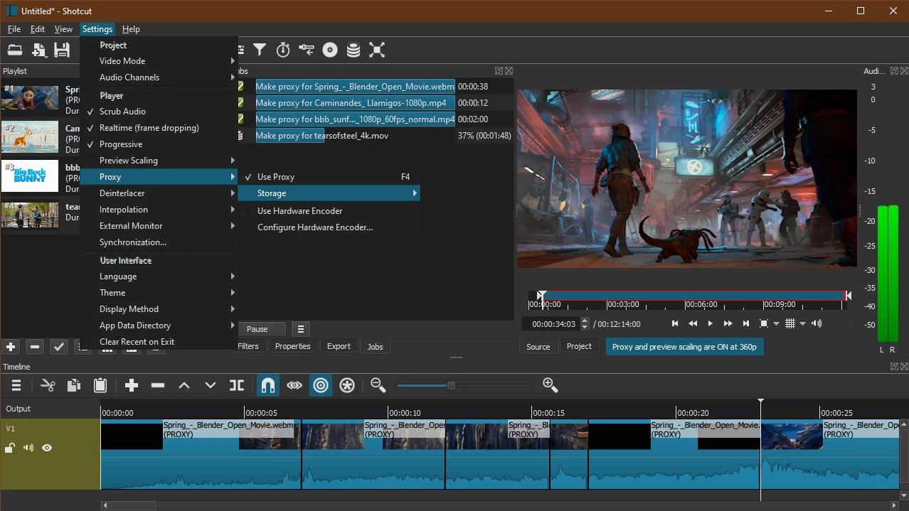Click the timeline zoom slider handle
The width and height of the screenshot is (909, 511).
coord(451,385)
